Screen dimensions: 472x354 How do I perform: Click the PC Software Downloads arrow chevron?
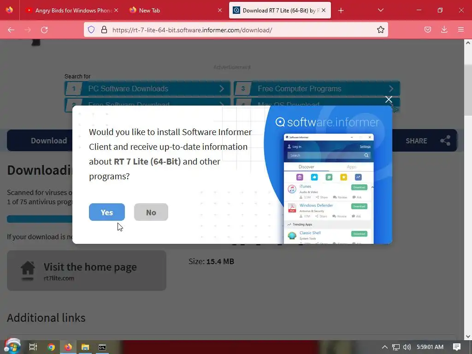222,88
